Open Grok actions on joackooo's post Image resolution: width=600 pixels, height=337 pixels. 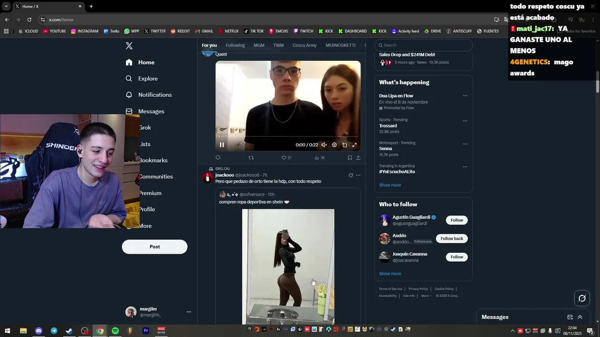click(351, 175)
